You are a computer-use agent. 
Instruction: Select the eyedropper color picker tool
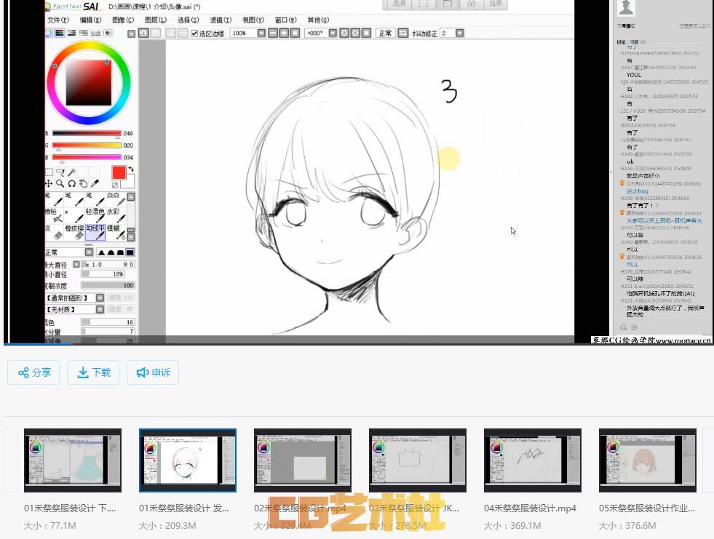tap(95, 183)
